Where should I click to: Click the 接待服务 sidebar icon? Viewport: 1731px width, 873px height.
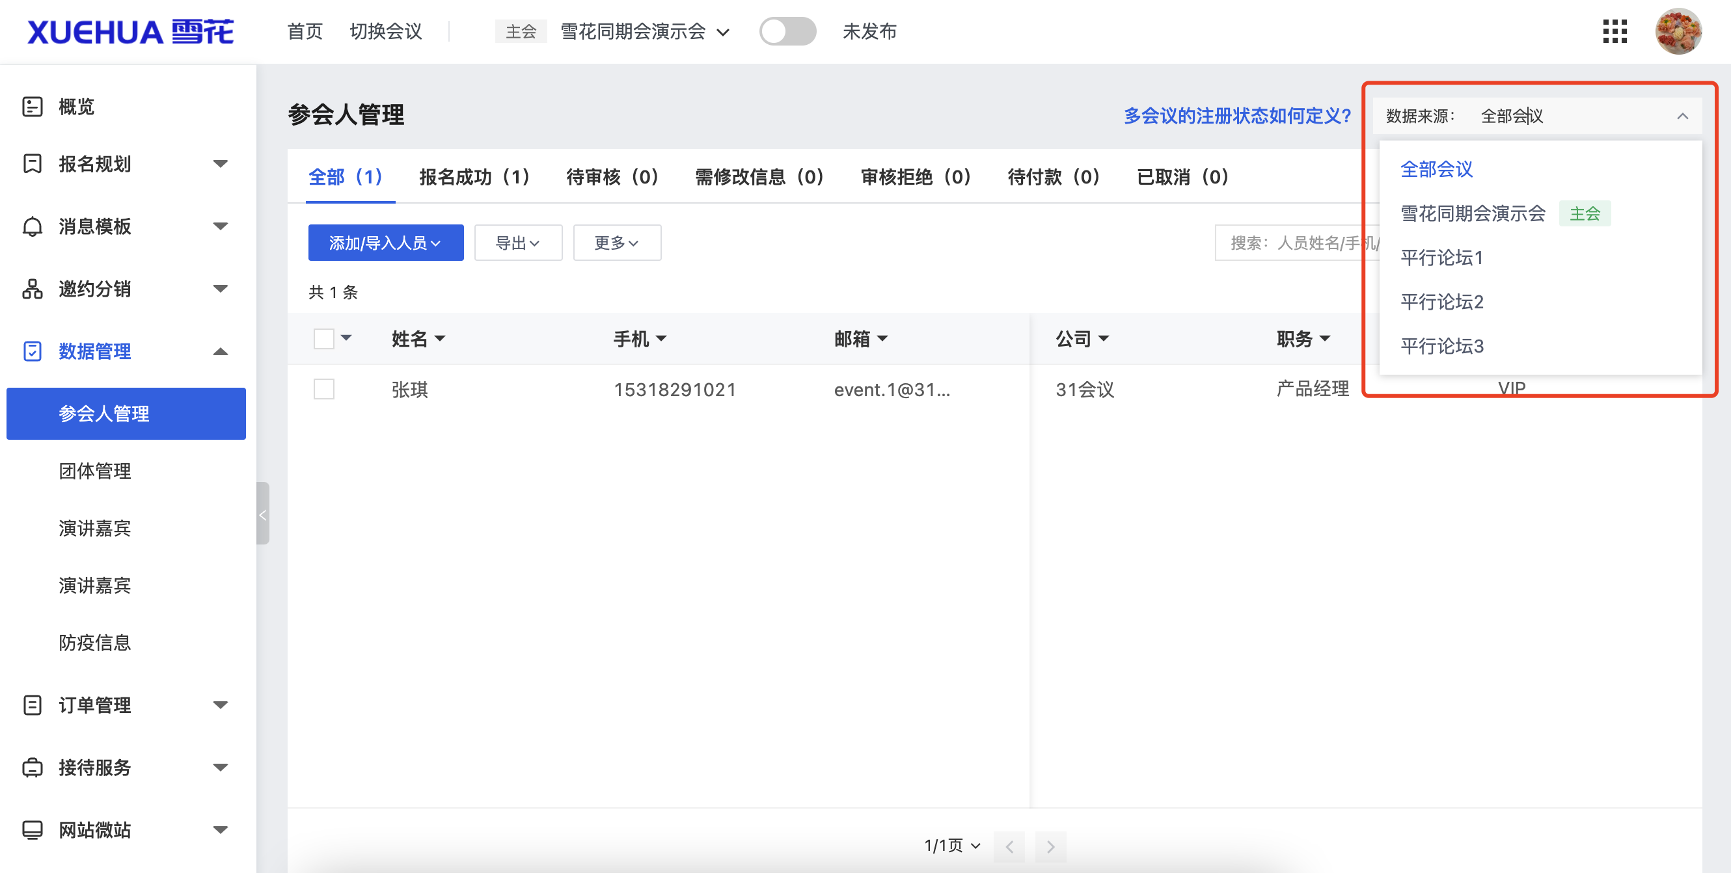pyautogui.click(x=33, y=768)
